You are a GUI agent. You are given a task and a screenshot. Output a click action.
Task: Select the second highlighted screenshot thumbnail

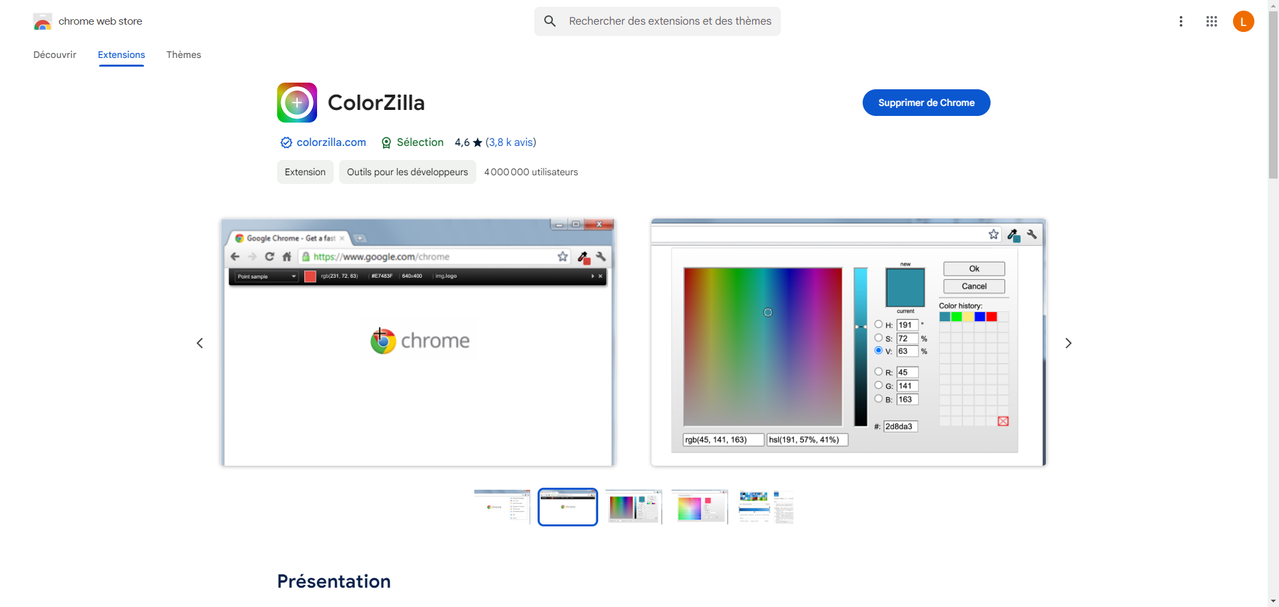[x=568, y=507]
